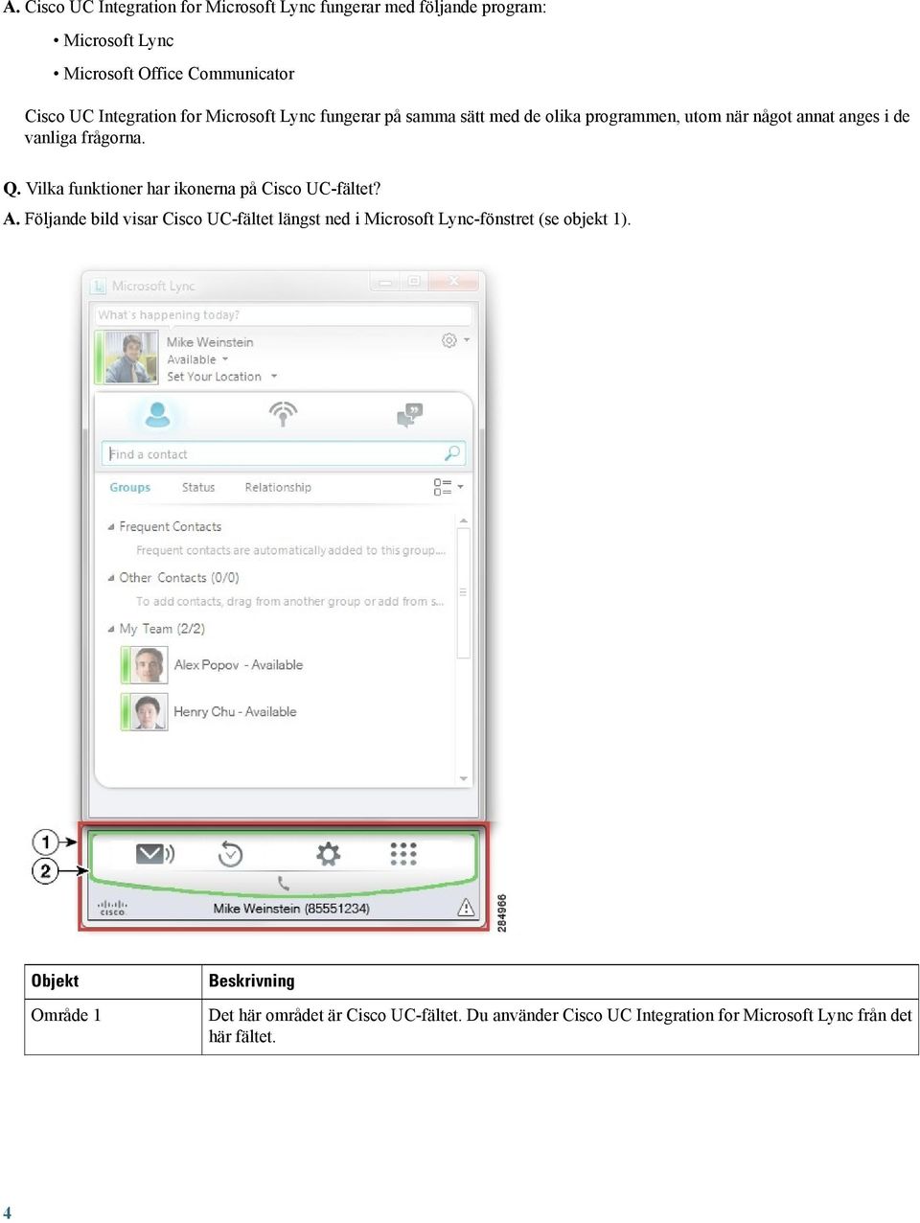
Task: Open the contact list display options dropdown
Action: (448, 487)
